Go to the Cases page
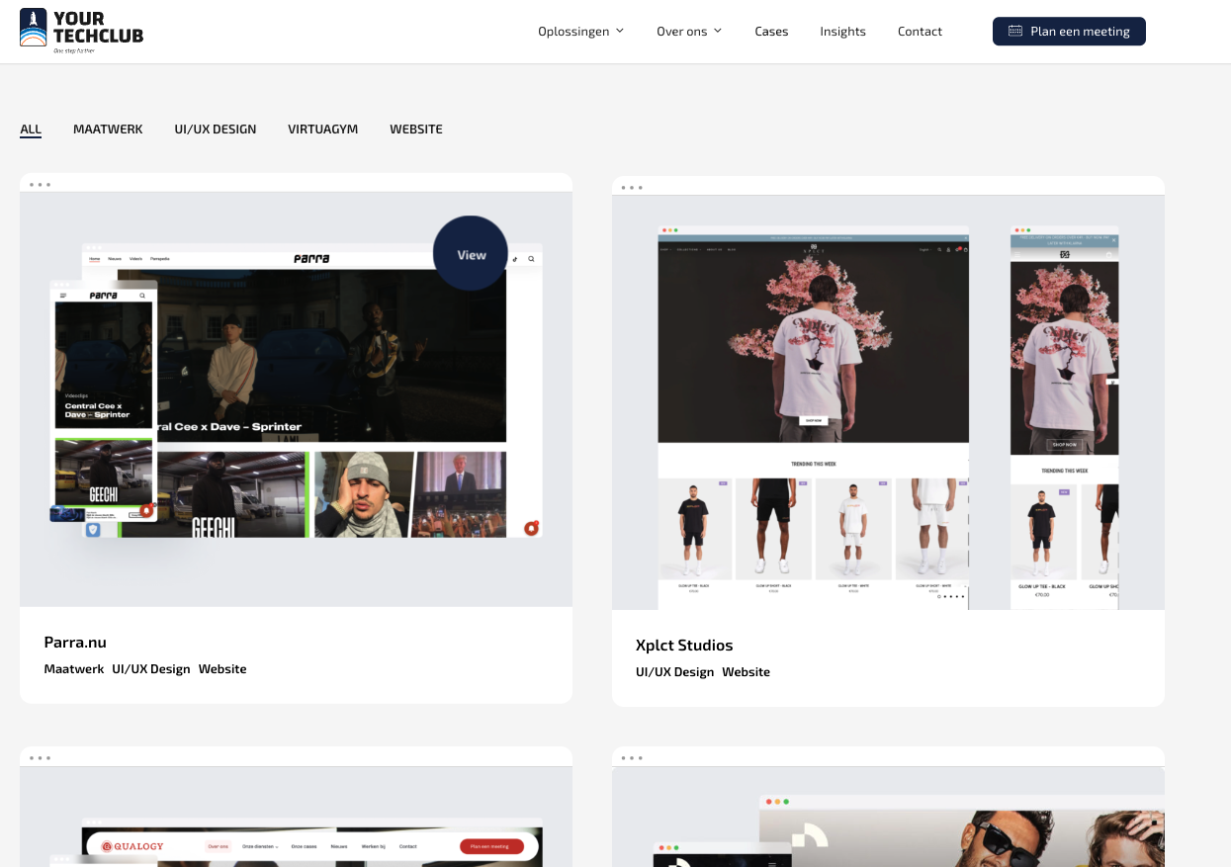Image resolution: width=1231 pixels, height=867 pixels. click(x=771, y=32)
